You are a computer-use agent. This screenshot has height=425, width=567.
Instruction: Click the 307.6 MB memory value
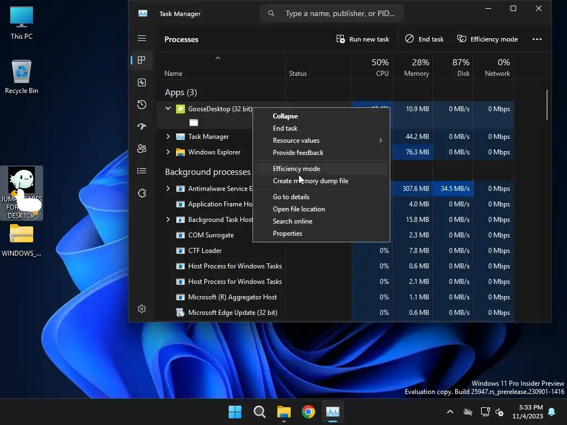click(x=415, y=189)
